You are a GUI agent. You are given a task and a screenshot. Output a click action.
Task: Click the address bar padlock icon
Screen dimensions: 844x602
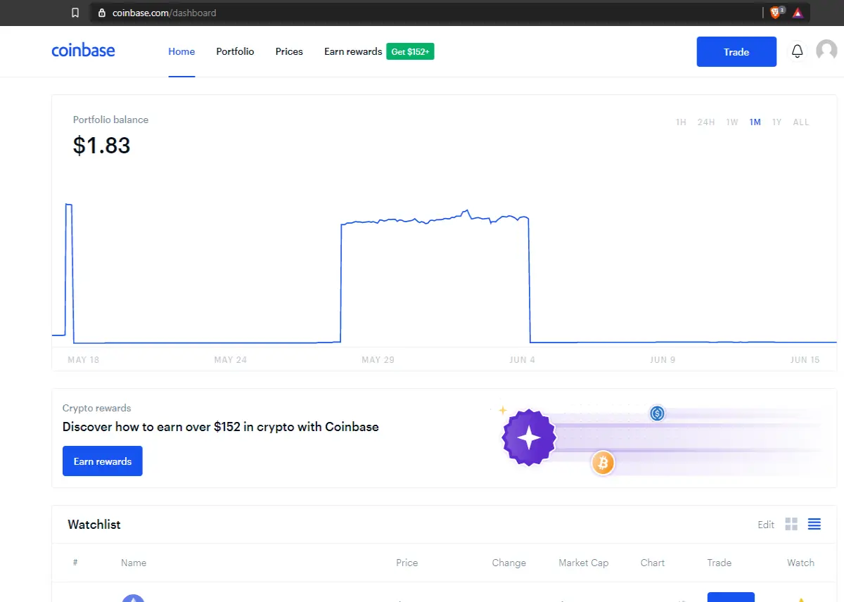tap(102, 13)
